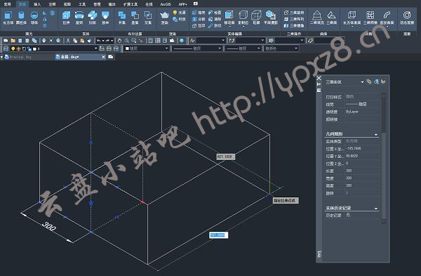The height and width of the screenshot is (276, 421).
Task: Select the Sphere (球体) solid tool
Action: point(34,18)
